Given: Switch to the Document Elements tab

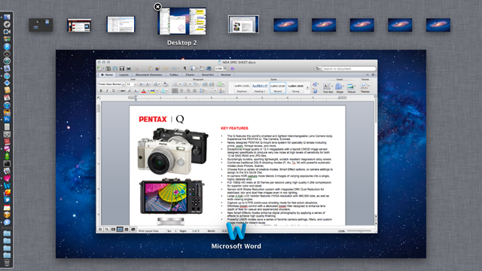Looking at the screenshot, I should 149,75.
